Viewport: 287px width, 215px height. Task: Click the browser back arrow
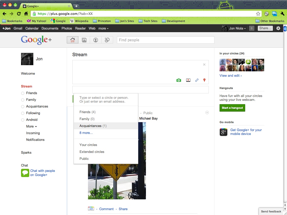tap(4, 14)
